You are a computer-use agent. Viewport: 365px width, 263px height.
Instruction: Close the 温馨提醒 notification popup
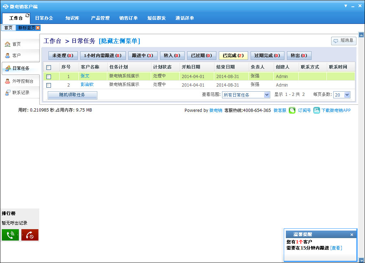click(352, 234)
